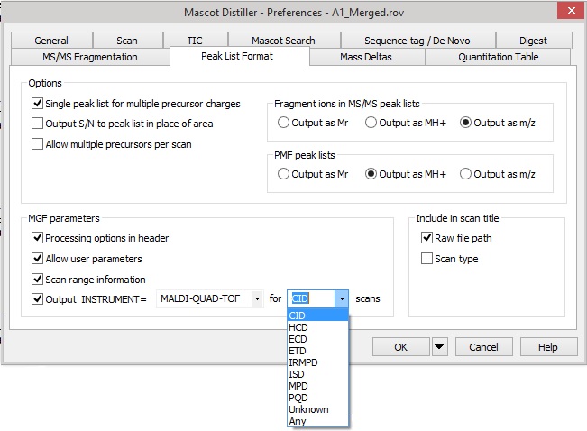Select Output as MH+ for fragment ions
Viewport: 587px width, 431px height.
pyautogui.click(x=371, y=123)
